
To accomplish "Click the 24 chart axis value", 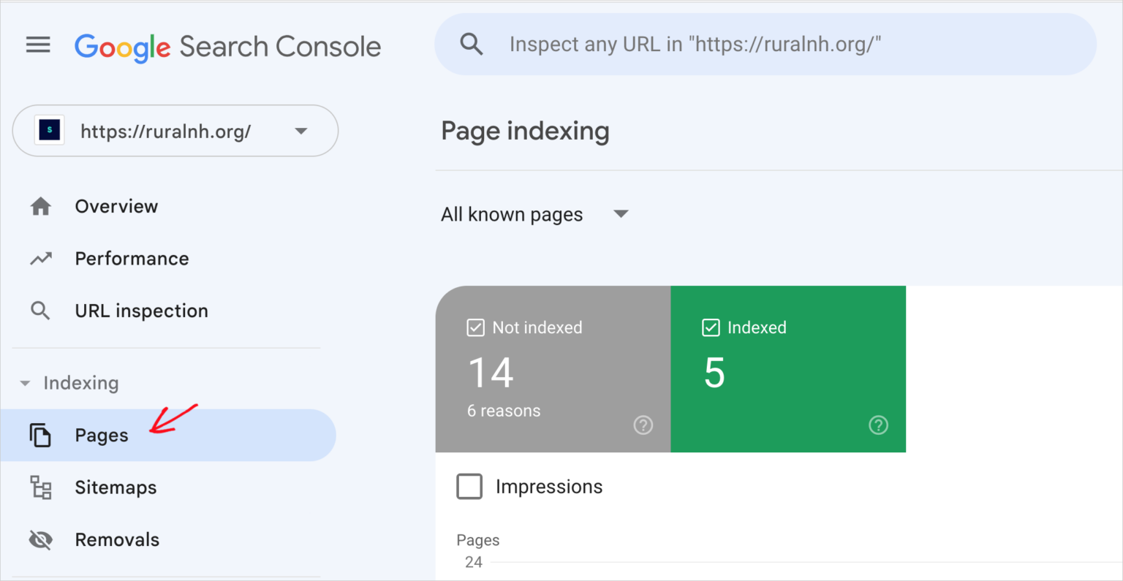I will coord(474,562).
